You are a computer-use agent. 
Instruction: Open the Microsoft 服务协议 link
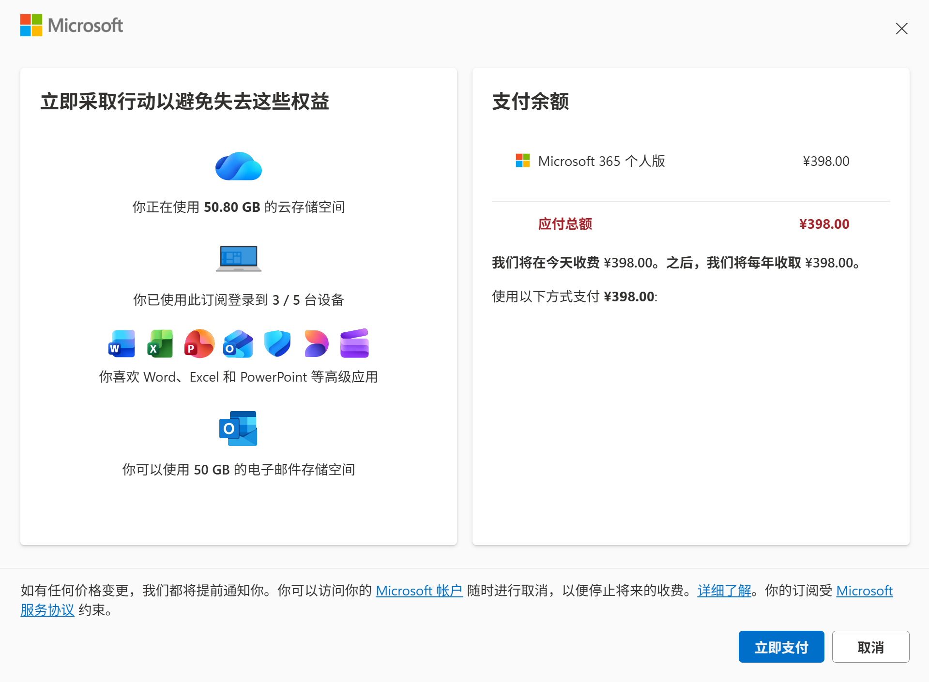(47, 610)
